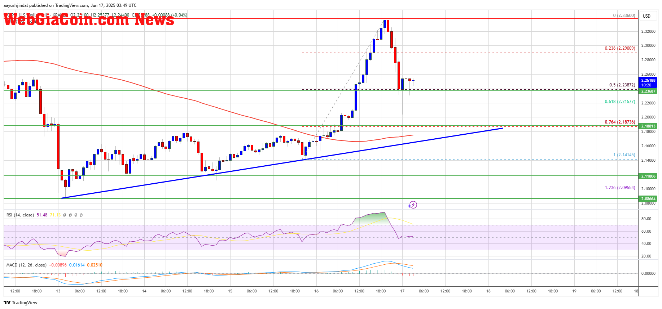Image resolution: width=662 pixels, height=309 pixels.
Task: Click the O/H/L/C values in chart legend
Action: click(129, 15)
